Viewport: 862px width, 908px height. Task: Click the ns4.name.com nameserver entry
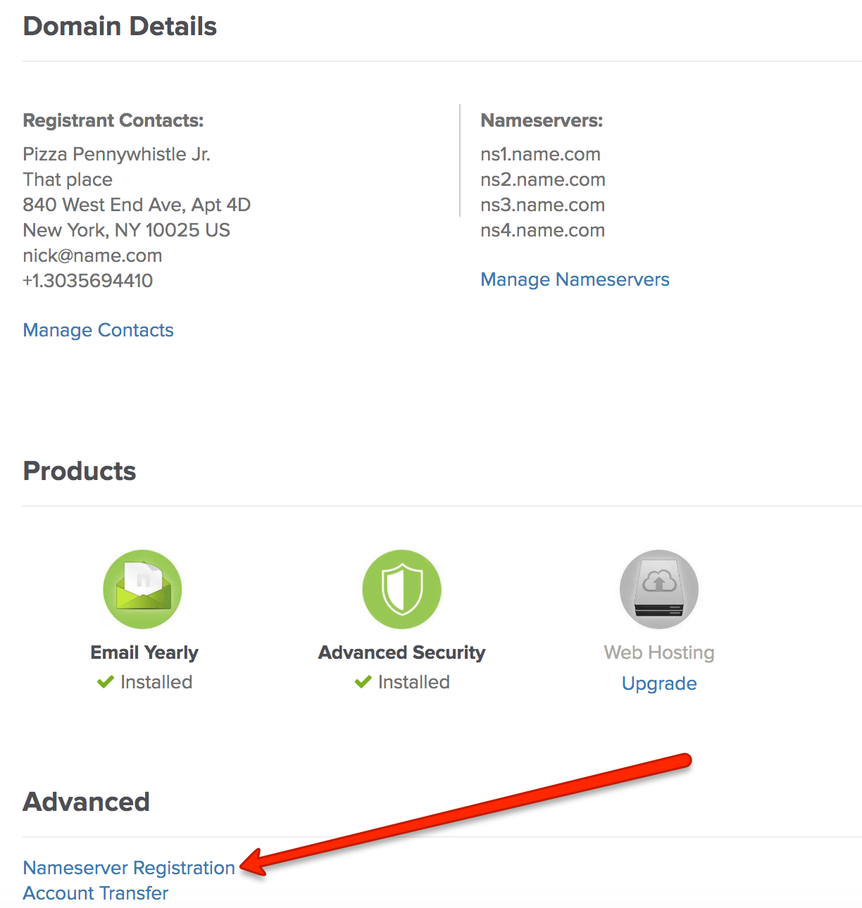pos(542,230)
